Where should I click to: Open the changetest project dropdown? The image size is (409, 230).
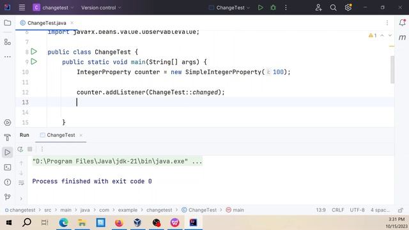coord(54,8)
